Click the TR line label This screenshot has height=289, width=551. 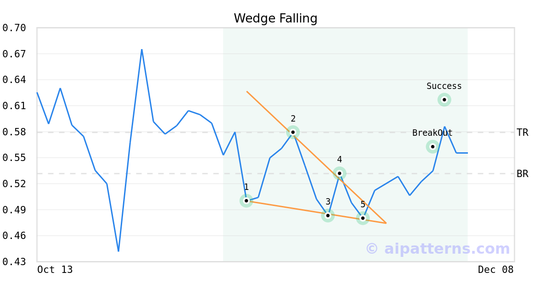(x=523, y=133)
